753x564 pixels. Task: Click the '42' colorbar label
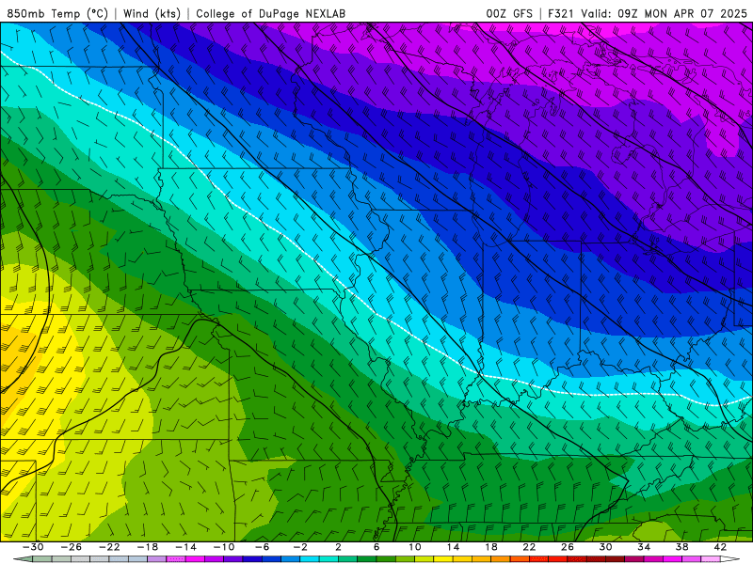click(720, 547)
